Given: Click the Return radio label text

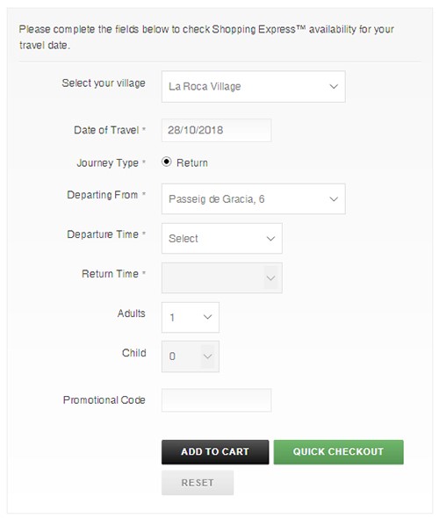Looking at the screenshot, I should point(192,163).
